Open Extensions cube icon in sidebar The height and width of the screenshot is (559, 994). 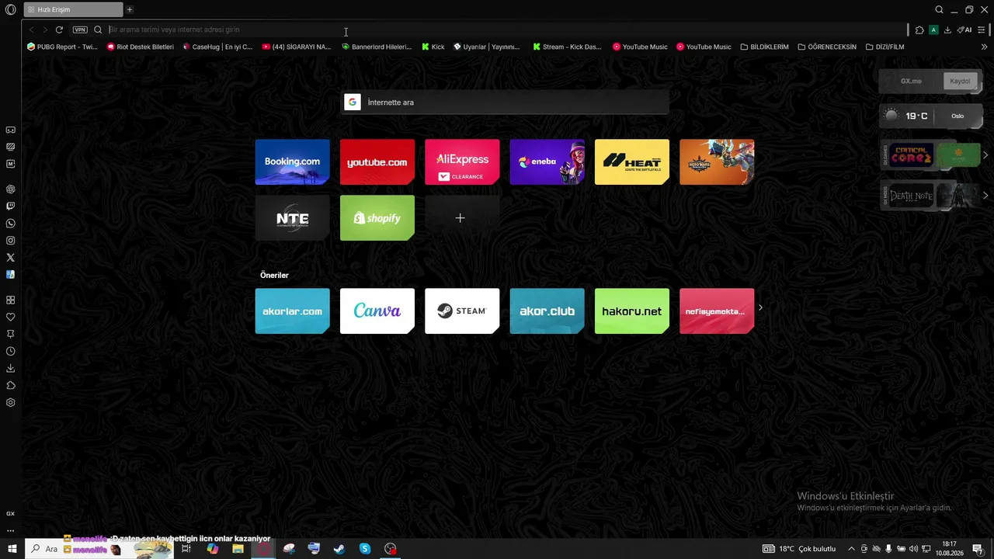click(x=11, y=385)
